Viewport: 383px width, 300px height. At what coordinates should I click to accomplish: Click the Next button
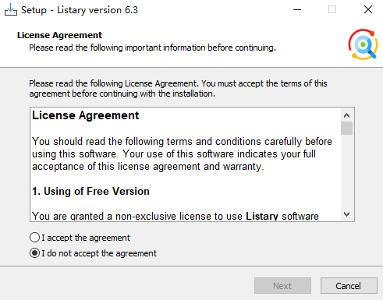282,286
